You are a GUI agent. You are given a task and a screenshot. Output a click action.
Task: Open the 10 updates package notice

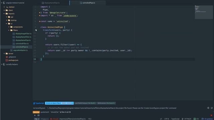[x=207, y=119]
